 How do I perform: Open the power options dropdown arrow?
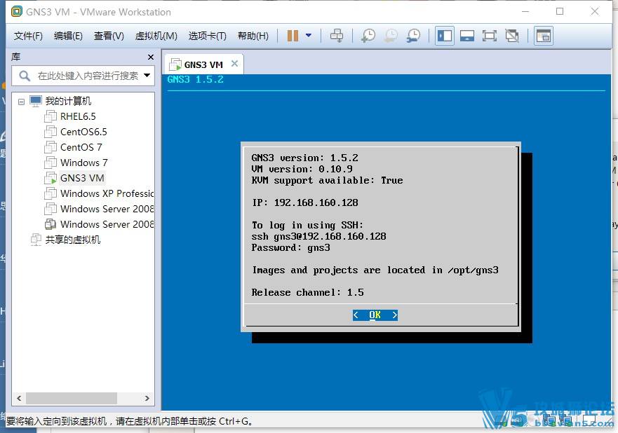pyautogui.click(x=308, y=36)
